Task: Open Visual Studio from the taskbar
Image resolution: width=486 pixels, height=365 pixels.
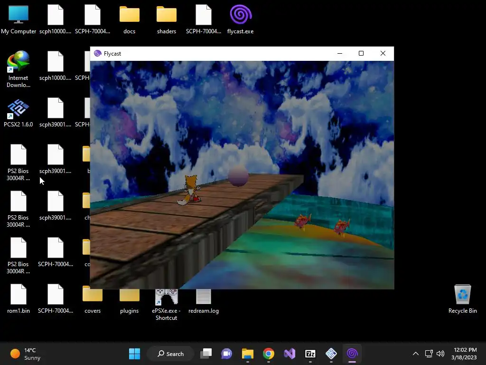Action: click(x=290, y=354)
